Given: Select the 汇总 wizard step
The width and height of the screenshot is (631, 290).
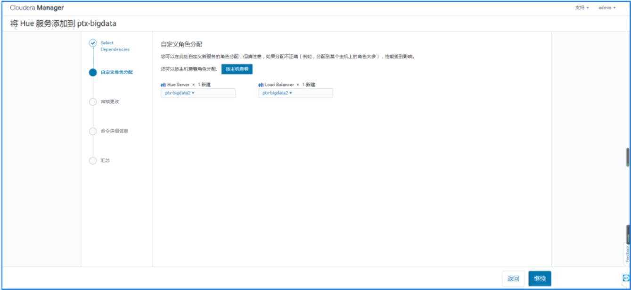Looking at the screenshot, I should coord(105,160).
